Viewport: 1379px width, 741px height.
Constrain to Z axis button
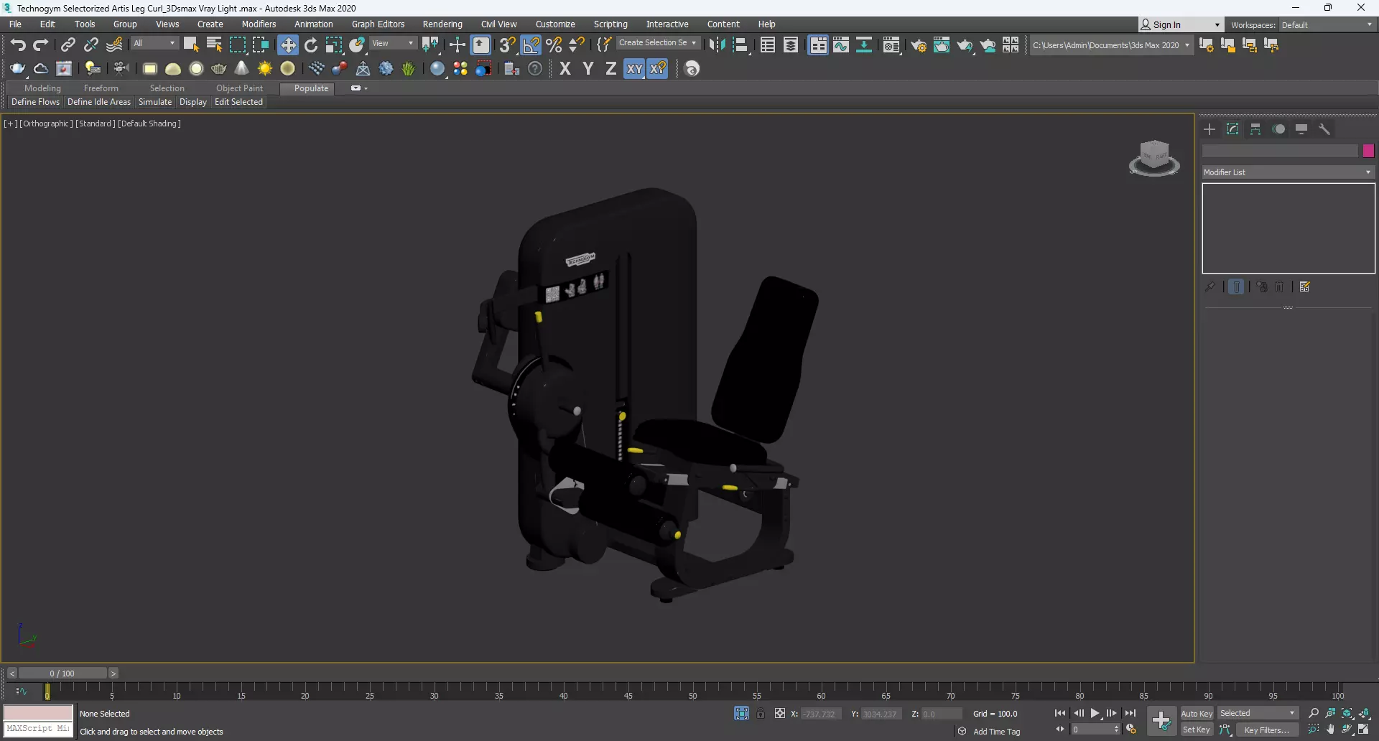click(x=611, y=68)
